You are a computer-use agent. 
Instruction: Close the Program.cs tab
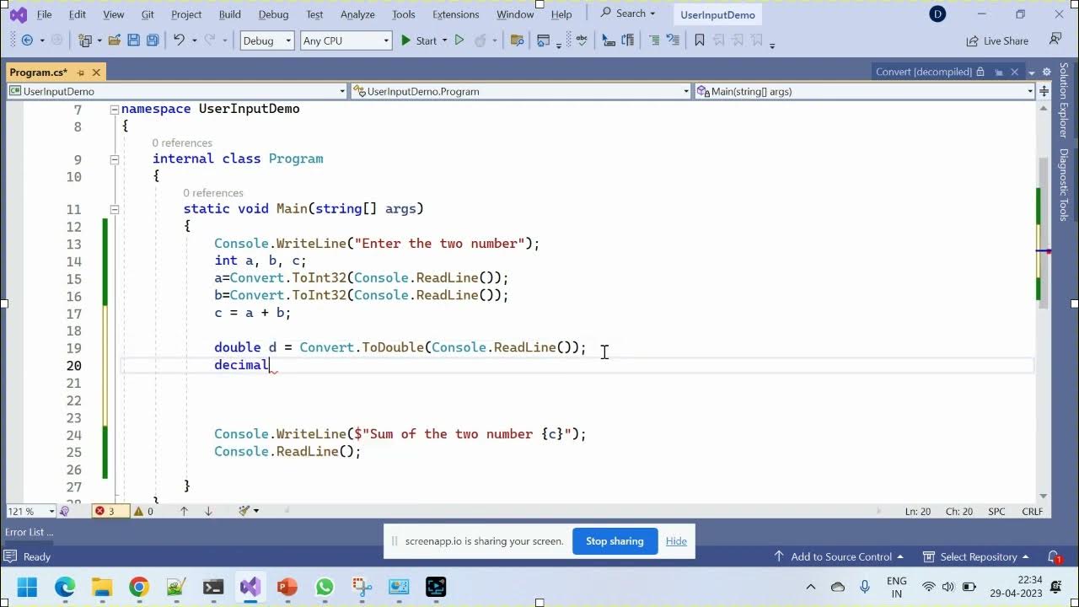pos(96,73)
